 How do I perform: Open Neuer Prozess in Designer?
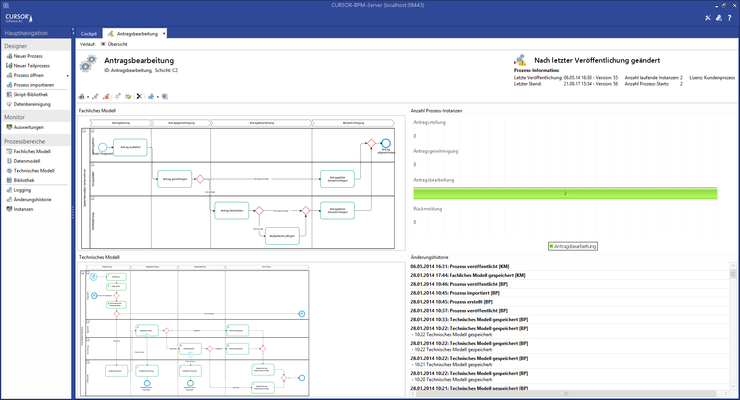(x=28, y=56)
